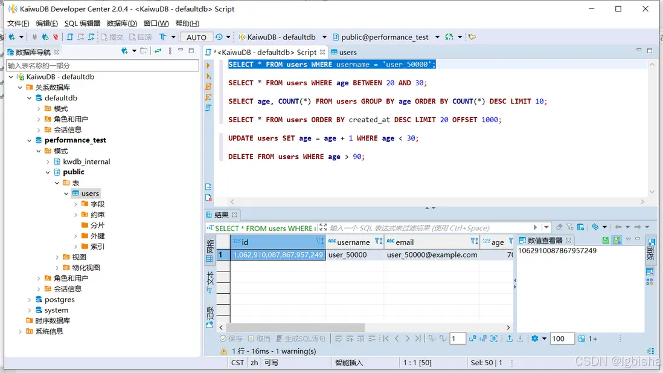The height and width of the screenshot is (373, 663).
Task: Open the SQL 编辑器 menu
Action: [x=82, y=24]
